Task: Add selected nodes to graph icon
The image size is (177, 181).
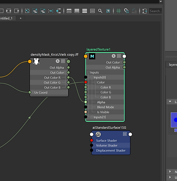Action: pyautogui.click(x=35, y=11)
